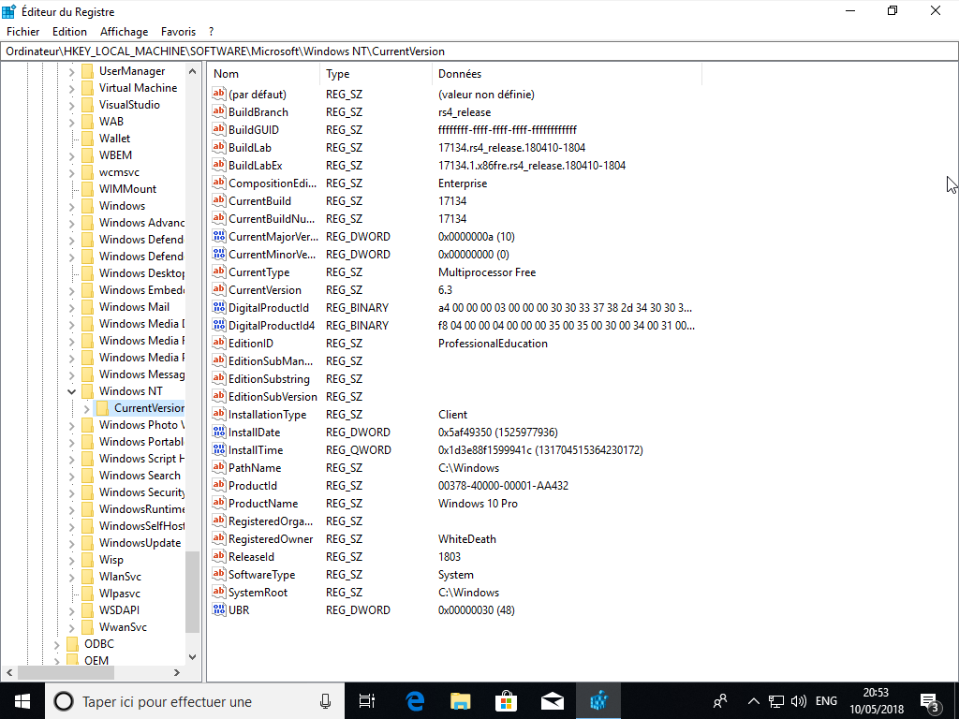The image size is (959, 719).
Task: Select the SoftwareType value name
Action: [262, 574]
